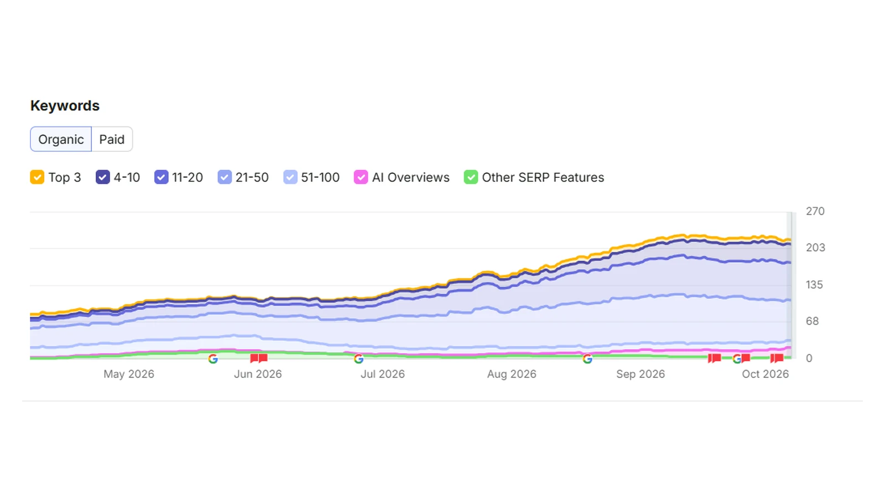Click the 270 y-axis value
The width and height of the screenshot is (885, 497).
tap(815, 211)
